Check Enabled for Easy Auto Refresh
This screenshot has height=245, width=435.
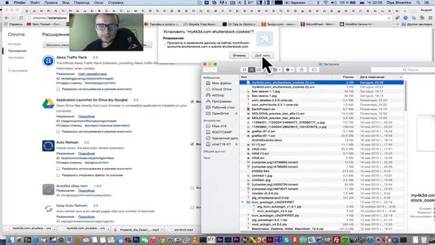click(192, 208)
